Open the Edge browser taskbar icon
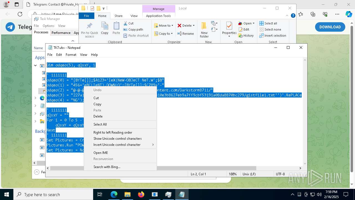The image size is (355, 200). (114, 194)
